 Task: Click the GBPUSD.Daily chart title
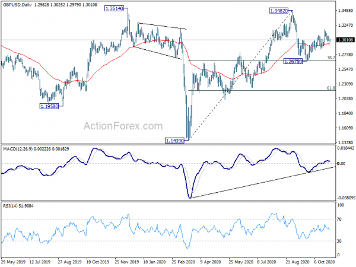[17, 5]
